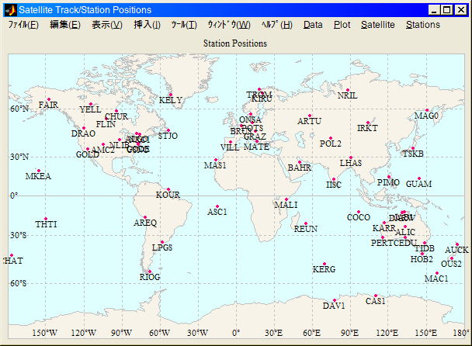Image resolution: width=472 pixels, height=346 pixels.
Task: Open the ファイル(F) menu
Action: (23, 25)
